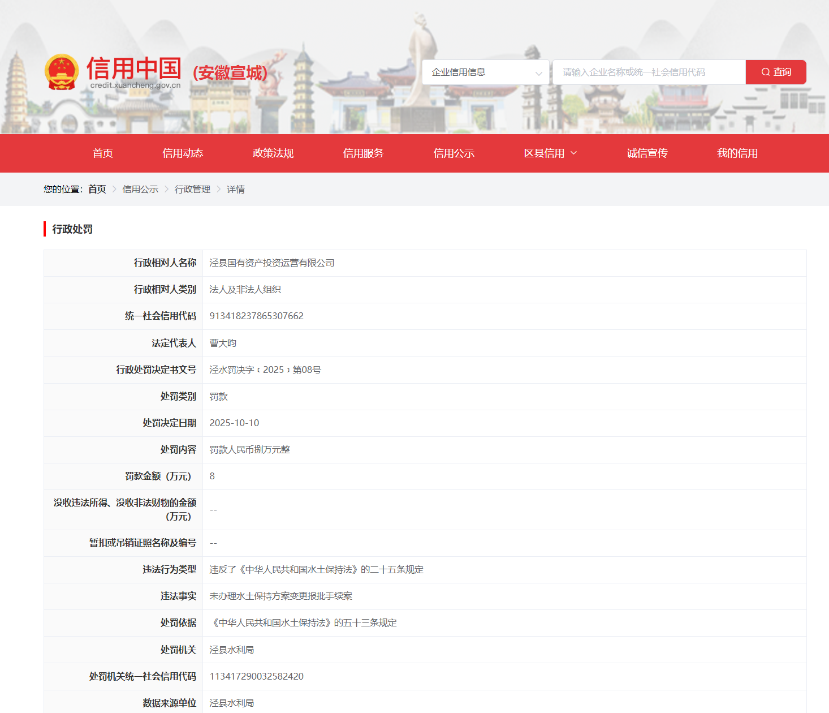
Task: Open the 企业信用信息 search type dropdown
Action: pos(486,72)
